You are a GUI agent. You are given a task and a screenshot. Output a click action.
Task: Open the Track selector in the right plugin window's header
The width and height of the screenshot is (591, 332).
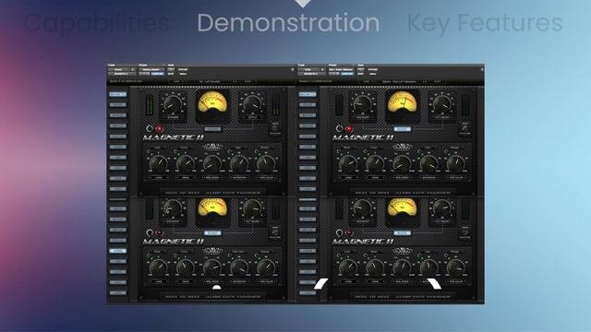[311, 70]
